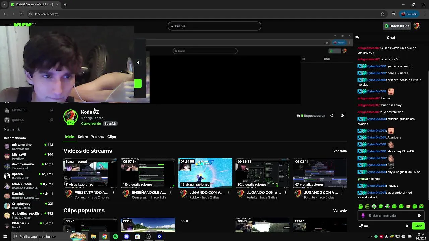Click Ver todo for Clips populares

[x=340, y=211]
